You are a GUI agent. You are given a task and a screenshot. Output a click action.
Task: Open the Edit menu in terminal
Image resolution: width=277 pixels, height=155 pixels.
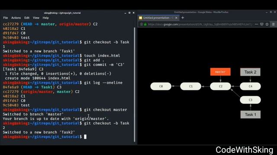[27, 18]
